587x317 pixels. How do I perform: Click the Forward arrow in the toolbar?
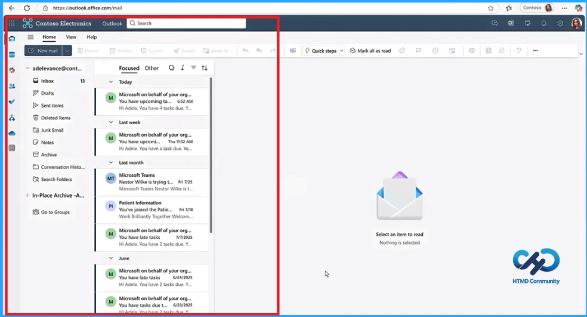[273, 51]
